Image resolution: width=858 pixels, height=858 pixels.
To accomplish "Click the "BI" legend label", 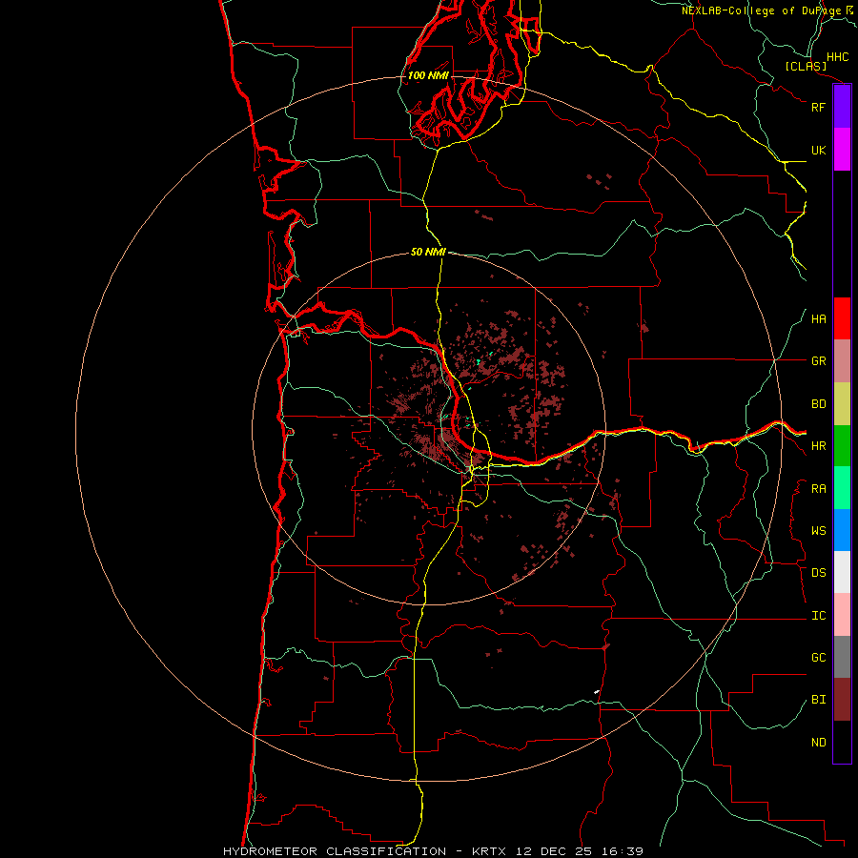I will click(818, 700).
